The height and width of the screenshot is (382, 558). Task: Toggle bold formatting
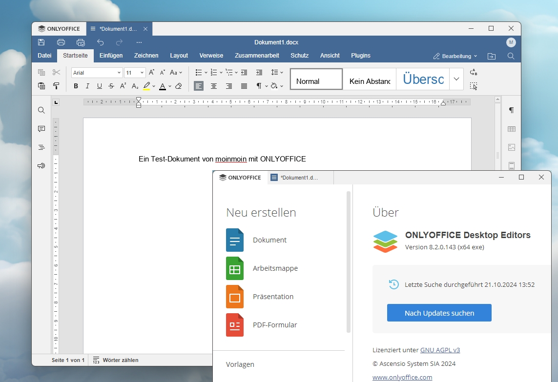coord(76,86)
